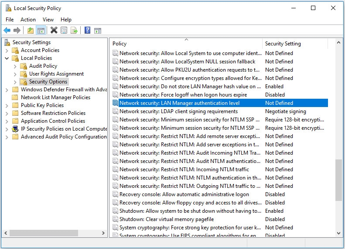Image resolution: width=345 pixels, height=249 pixels.
Task: Click the Delete X toolbar icon
Action: 54,30
